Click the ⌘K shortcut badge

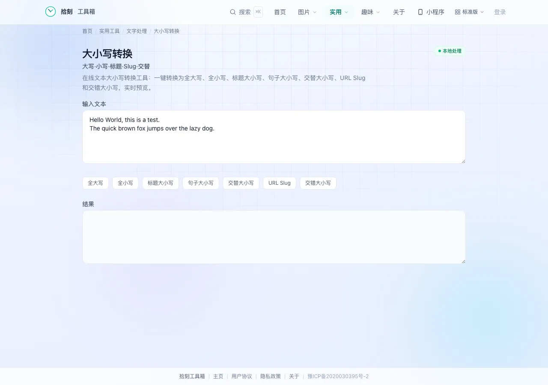[258, 12]
